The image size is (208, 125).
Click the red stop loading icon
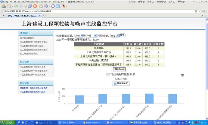(35, 6)
